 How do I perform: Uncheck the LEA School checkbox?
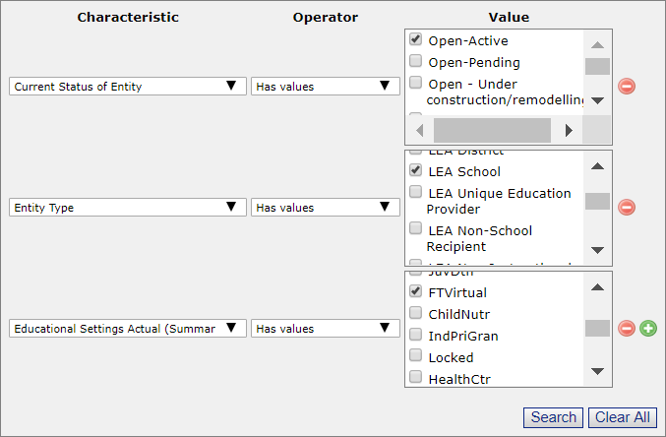coord(416,171)
